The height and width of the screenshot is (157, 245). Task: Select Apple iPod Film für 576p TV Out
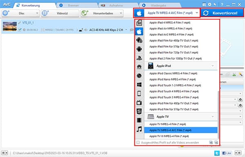pyautogui.click(x=180, y=109)
